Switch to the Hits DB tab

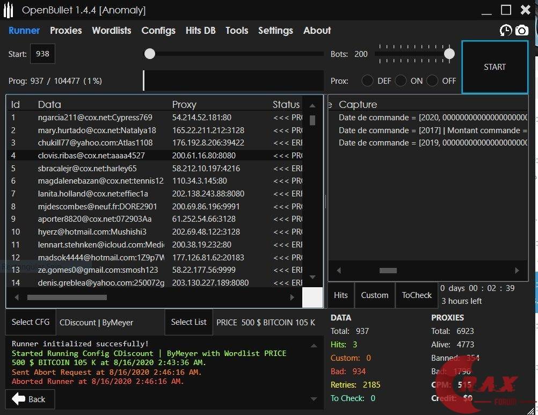pos(200,31)
